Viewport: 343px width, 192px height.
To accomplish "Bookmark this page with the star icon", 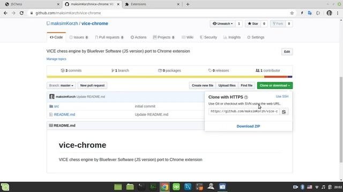I will 292,13.
